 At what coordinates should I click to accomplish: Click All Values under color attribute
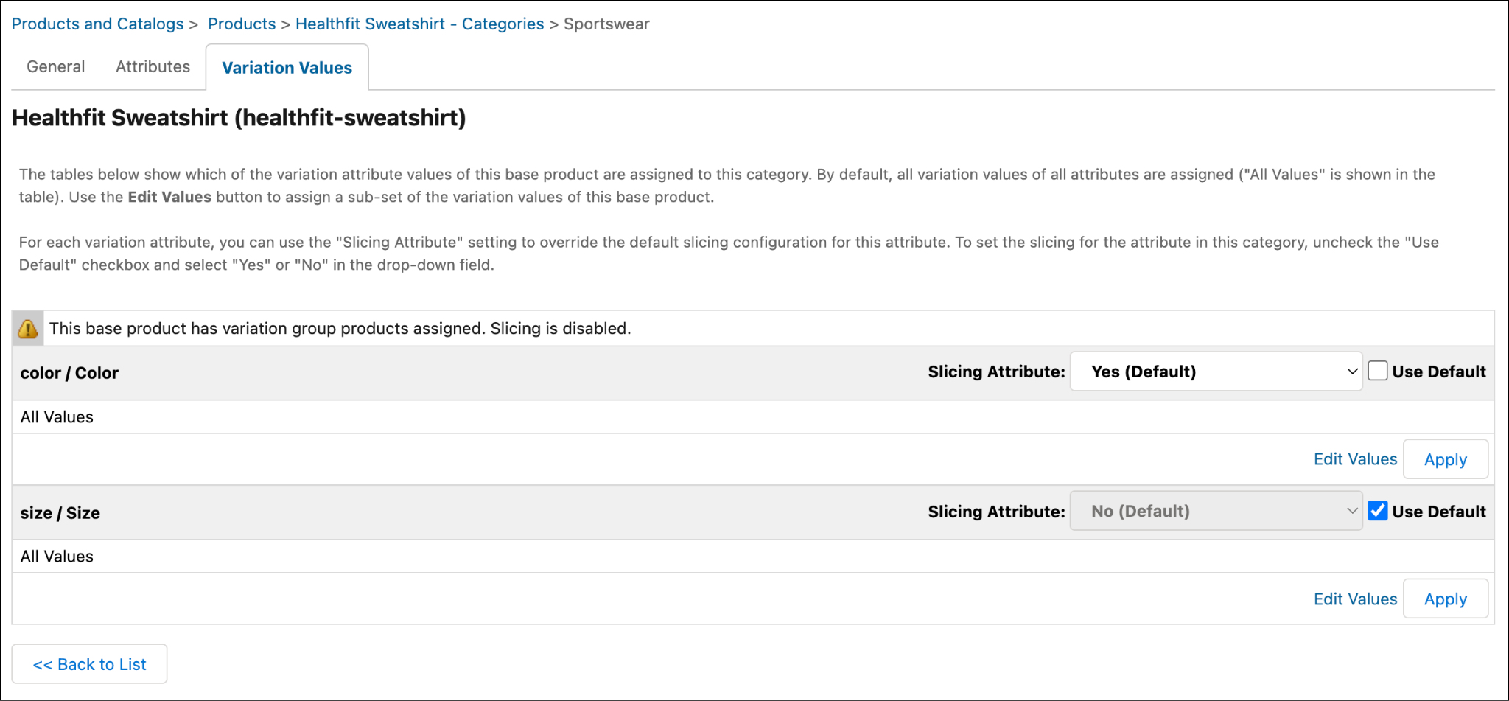(x=57, y=417)
